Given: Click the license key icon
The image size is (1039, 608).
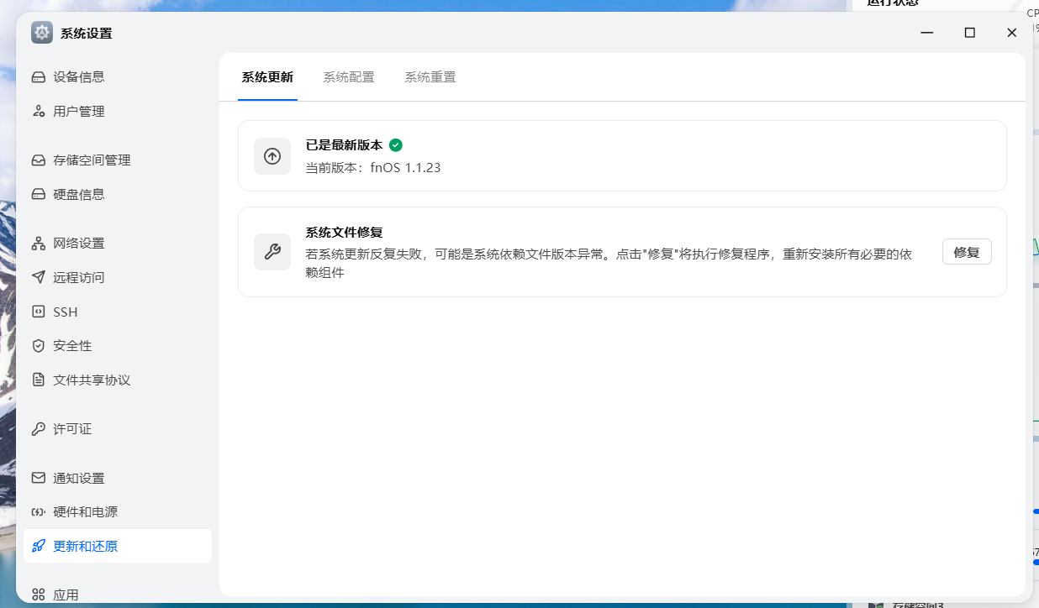Looking at the screenshot, I should pyautogui.click(x=39, y=429).
